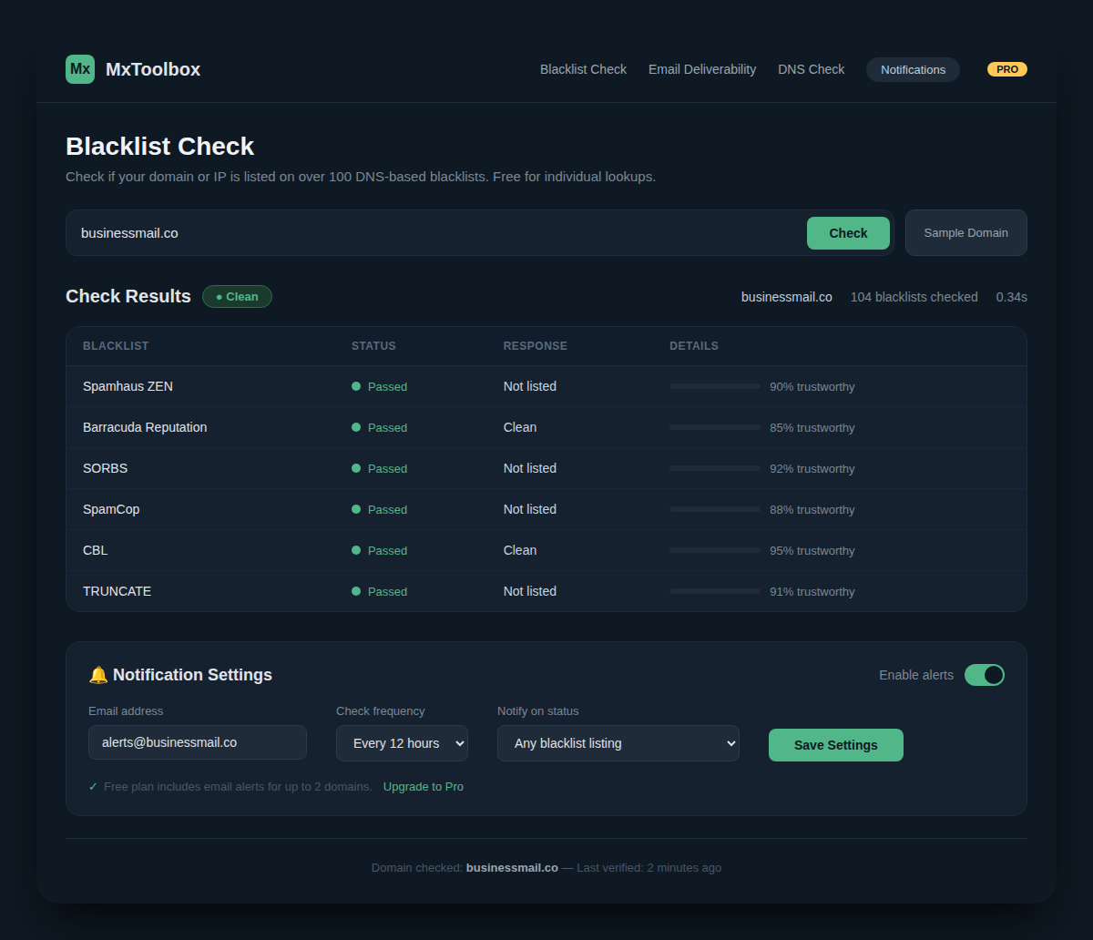
Task: Click the green status dot for TRUNCATE
Action: tap(356, 591)
